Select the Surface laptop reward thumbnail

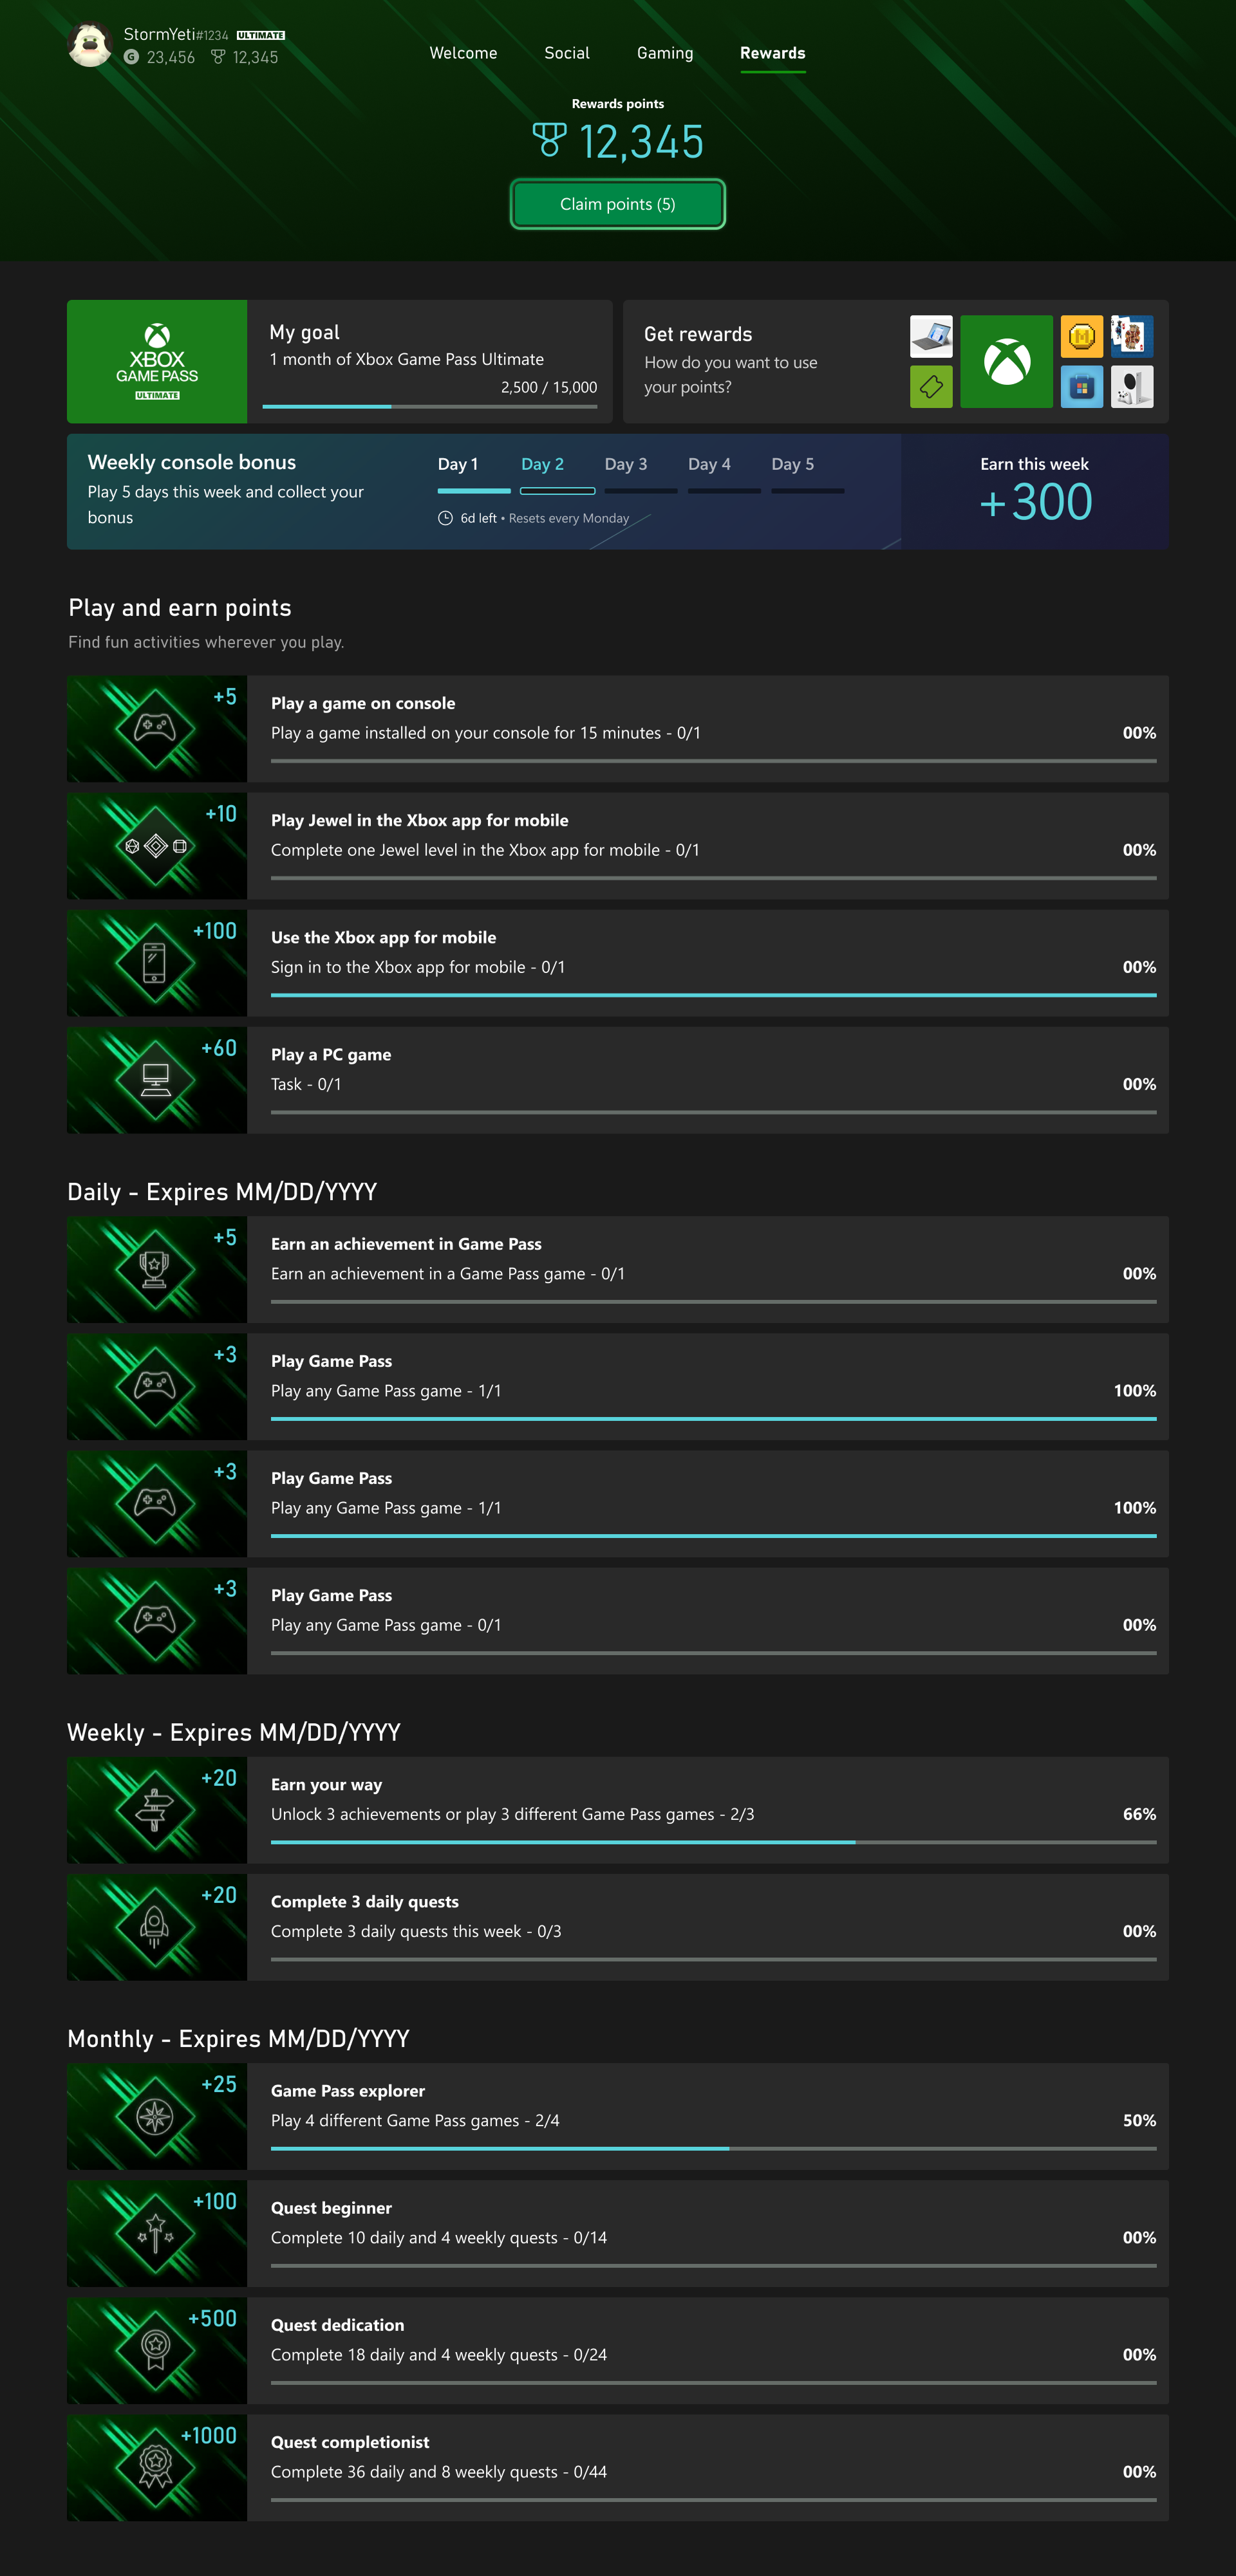pyautogui.click(x=930, y=337)
